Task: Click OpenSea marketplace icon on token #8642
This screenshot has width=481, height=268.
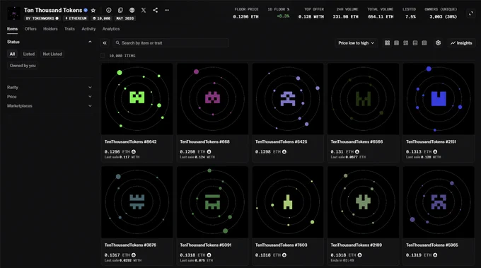Action: point(134,151)
